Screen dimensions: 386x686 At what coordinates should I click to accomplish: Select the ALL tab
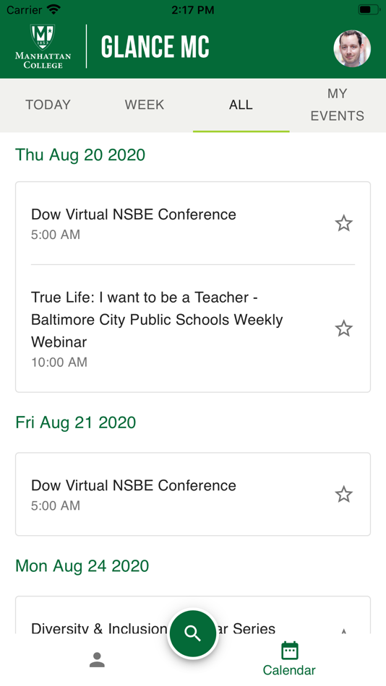pyautogui.click(x=241, y=105)
